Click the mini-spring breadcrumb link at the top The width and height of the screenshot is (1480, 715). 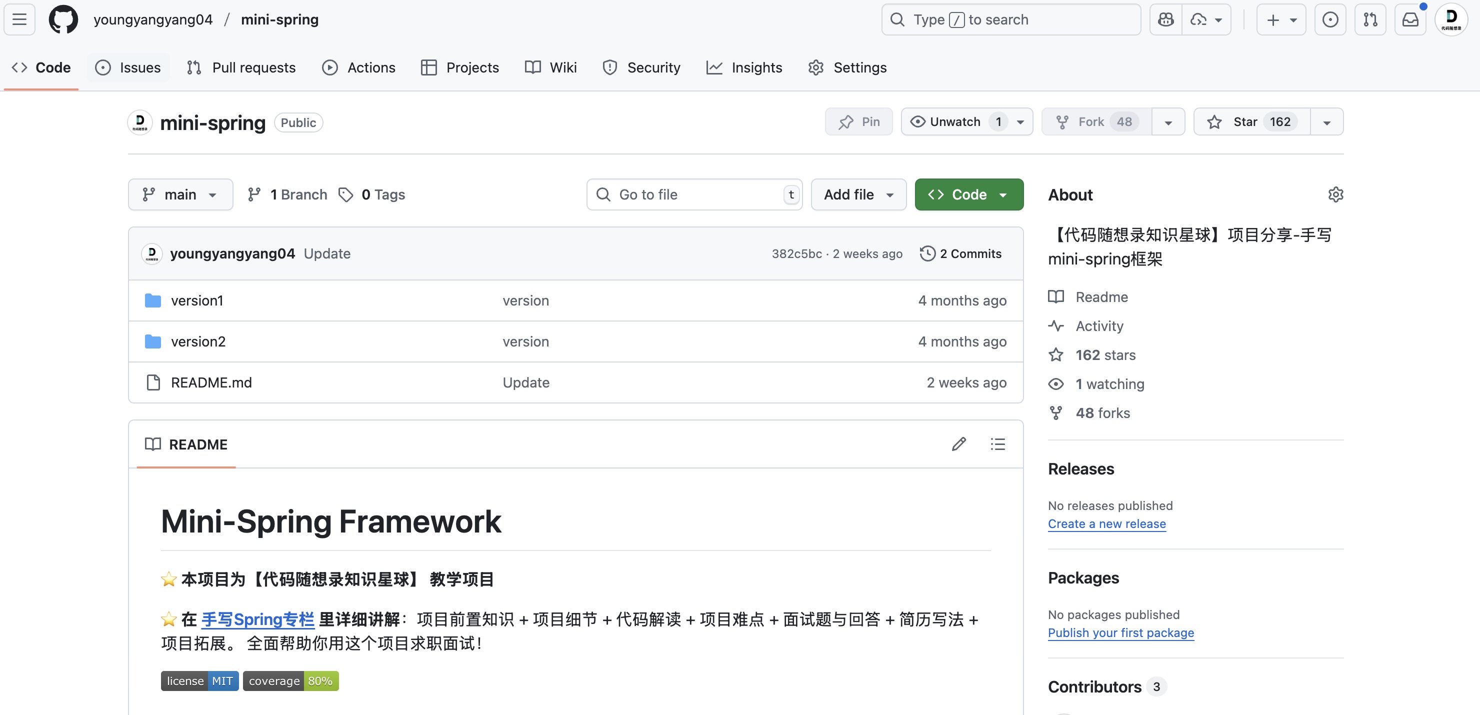pyautogui.click(x=280, y=19)
